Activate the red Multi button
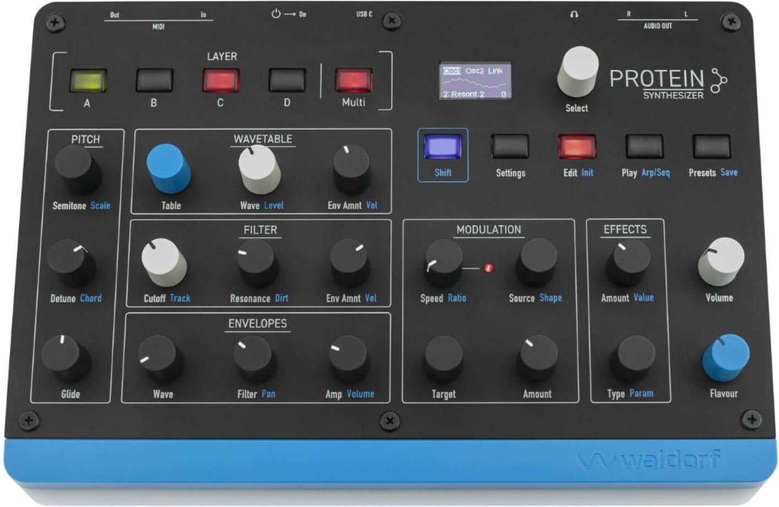Viewport: 779px width, 507px height. pos(353,81)
